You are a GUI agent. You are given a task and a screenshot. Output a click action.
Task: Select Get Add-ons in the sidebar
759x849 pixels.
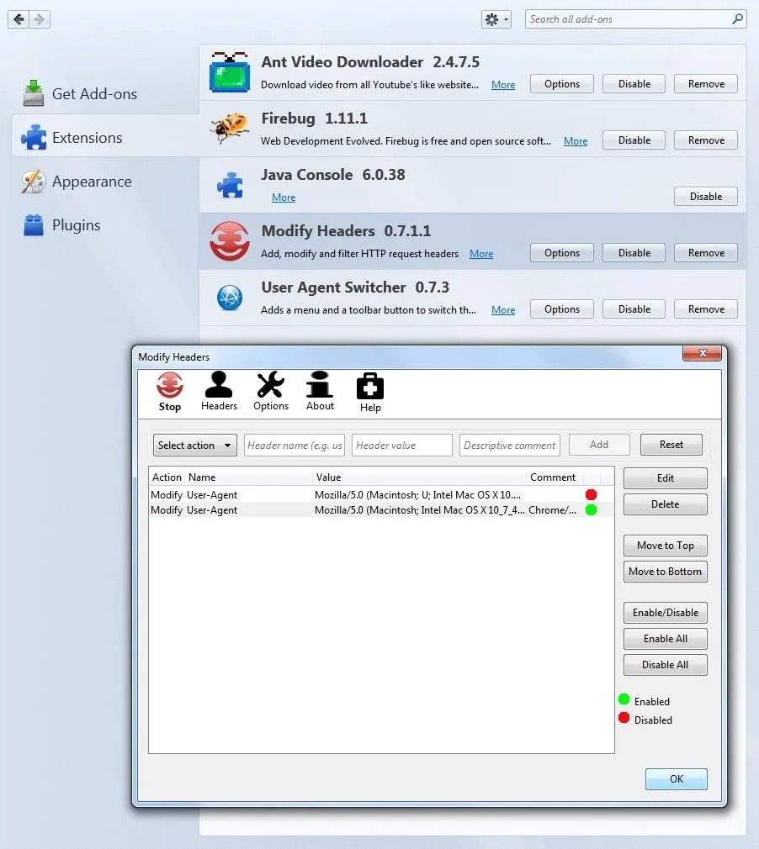point(104,93)
